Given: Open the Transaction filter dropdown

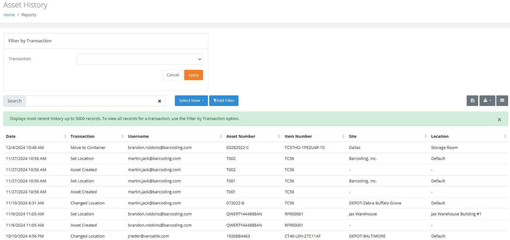Looking at the screenshot, I should coord(140,59).
